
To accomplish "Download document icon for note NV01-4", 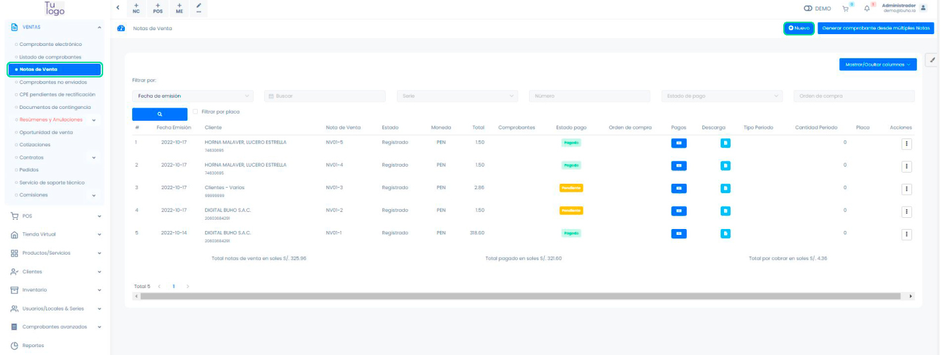I will 725,165.
